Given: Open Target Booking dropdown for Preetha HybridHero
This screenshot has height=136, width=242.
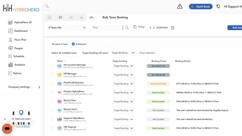Looking at the screenshot, I should (123, 93).
